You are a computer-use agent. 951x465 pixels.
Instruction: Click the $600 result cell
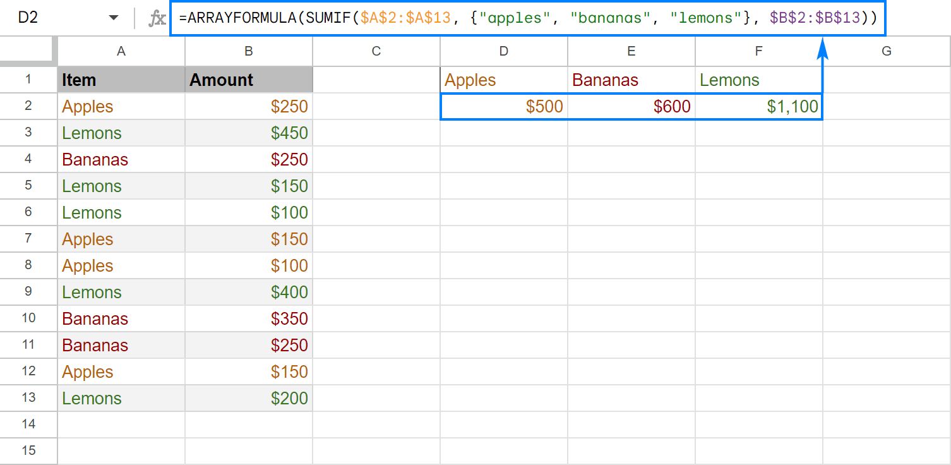tap(631, 106)
